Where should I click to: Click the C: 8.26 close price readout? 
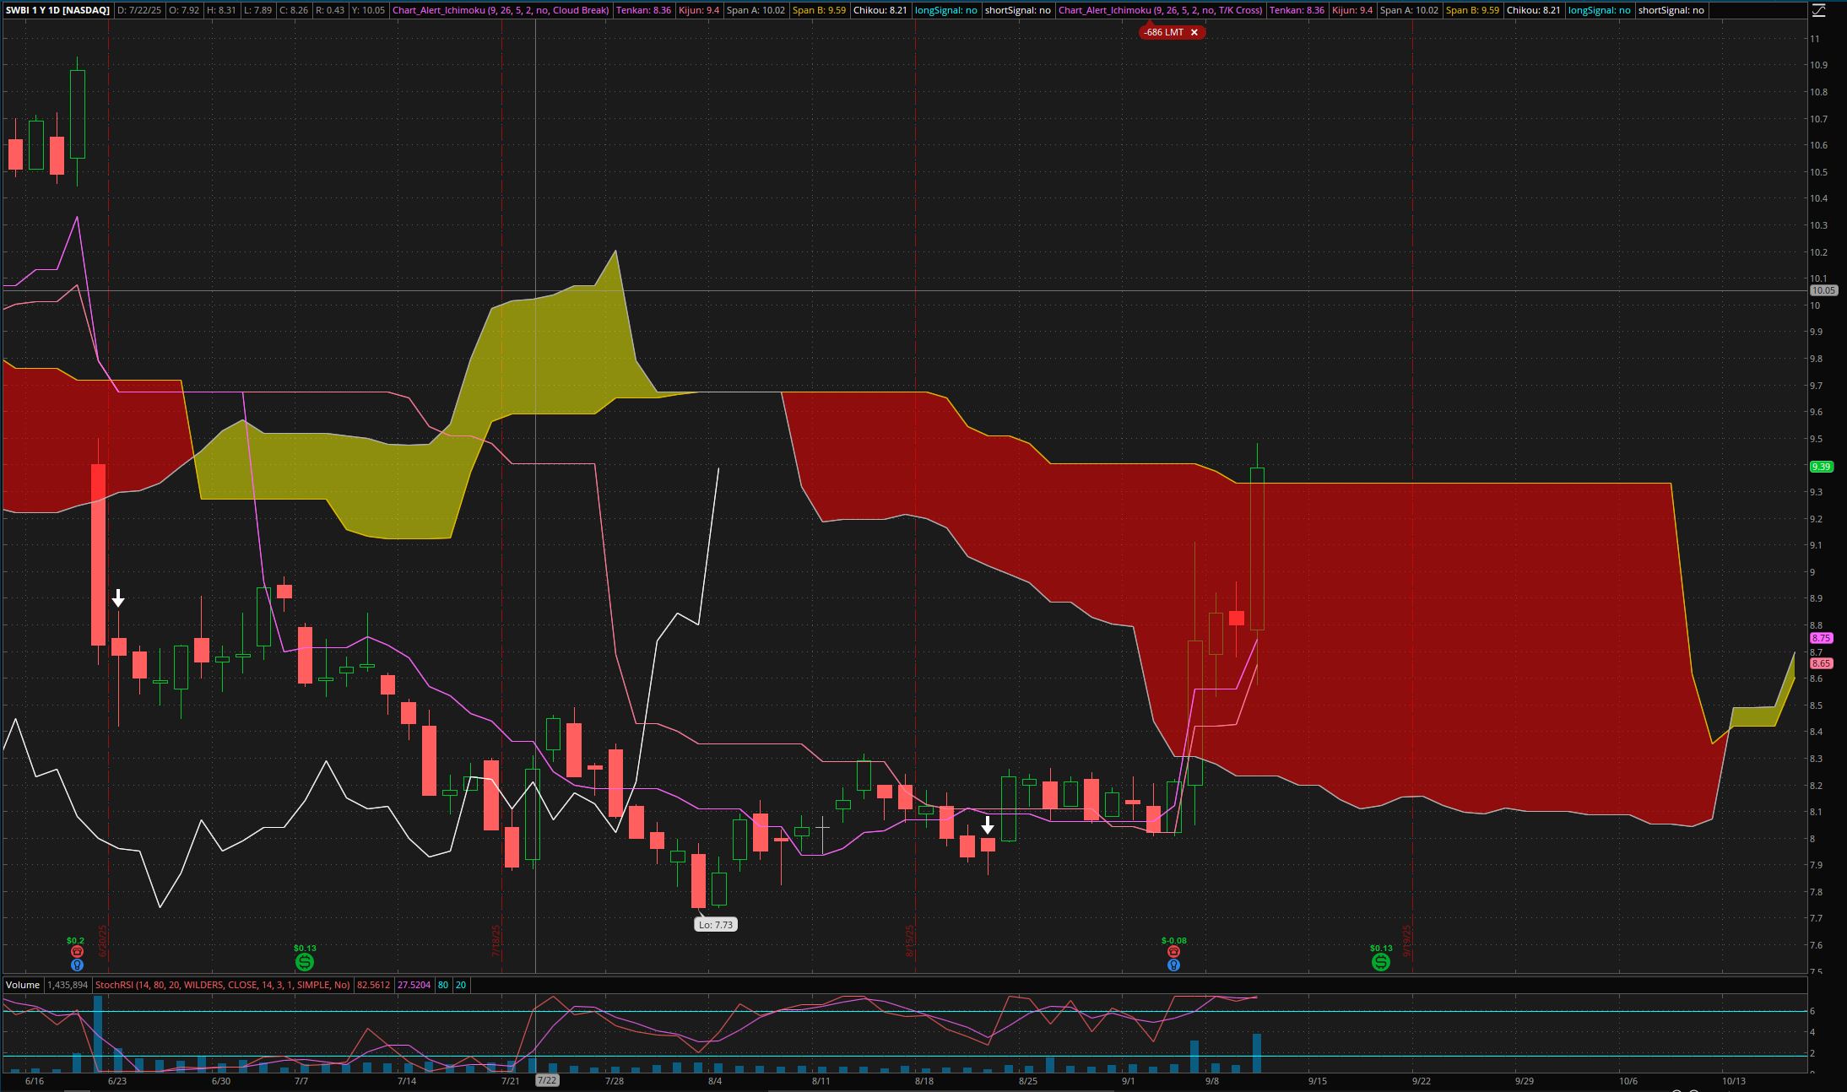(x=293, y=10)
